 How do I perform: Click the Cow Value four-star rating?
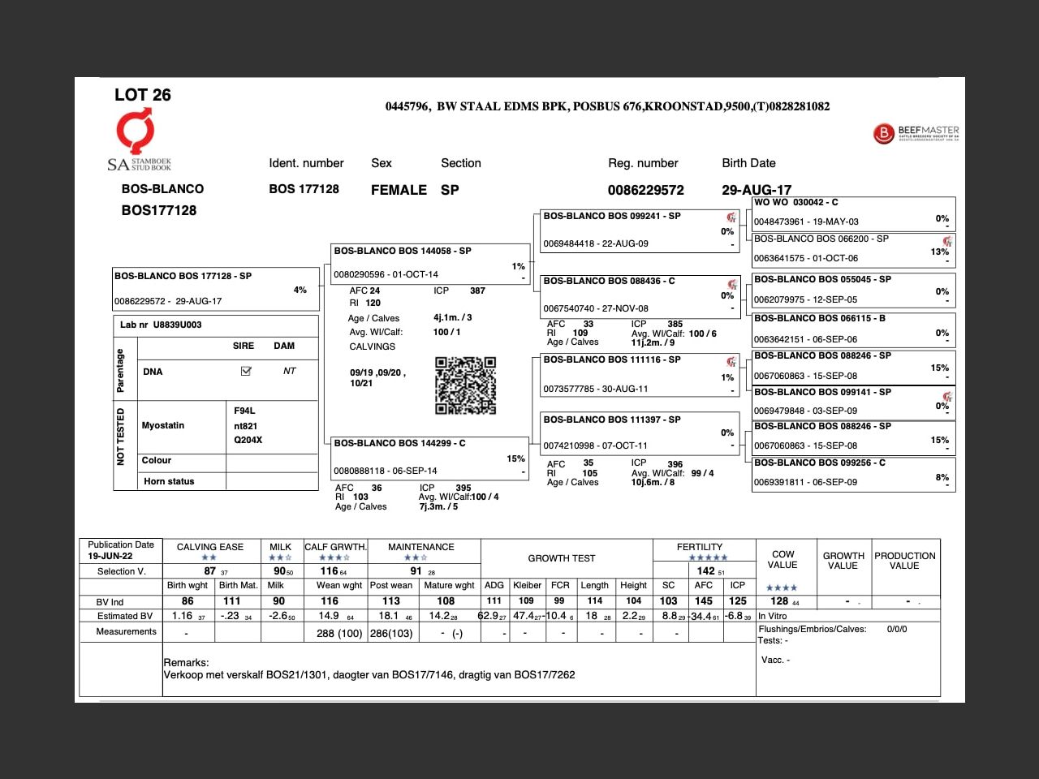tap(781, 587)
